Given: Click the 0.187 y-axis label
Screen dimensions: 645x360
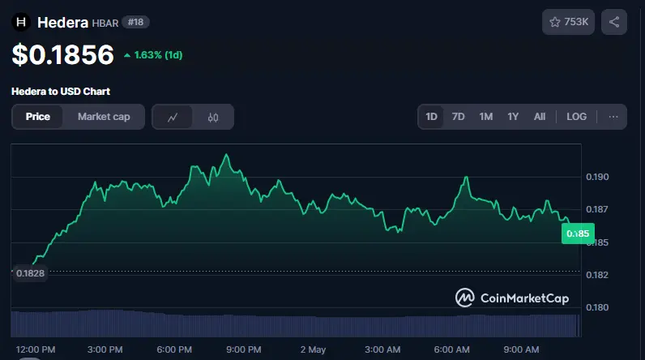Looking at the screenshot, I should point(597,209).
